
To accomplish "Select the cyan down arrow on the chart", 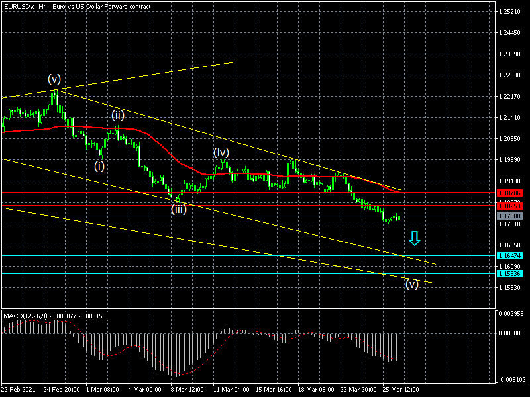I will tap(415, 238).
